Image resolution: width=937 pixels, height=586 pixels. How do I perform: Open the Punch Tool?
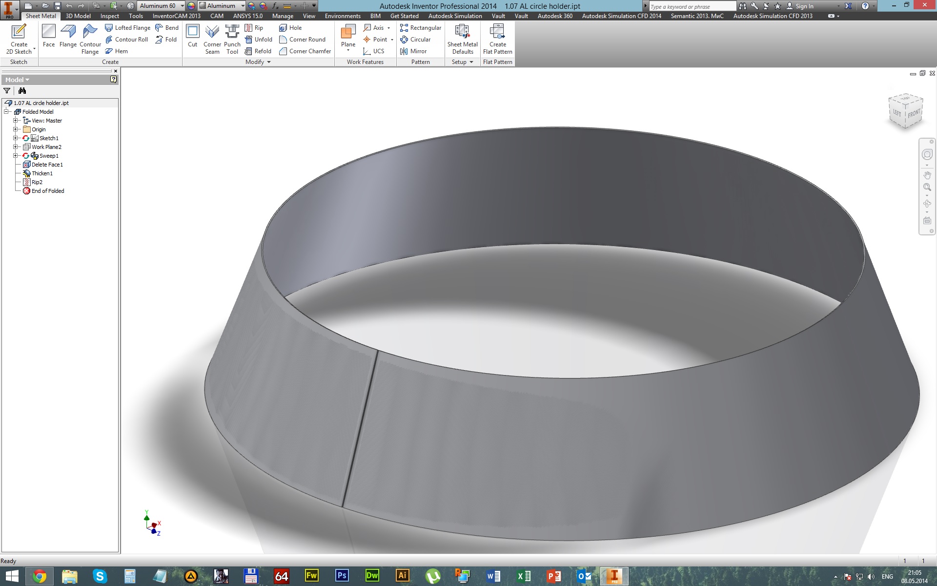pyautogui.click(x=232, y=39)
